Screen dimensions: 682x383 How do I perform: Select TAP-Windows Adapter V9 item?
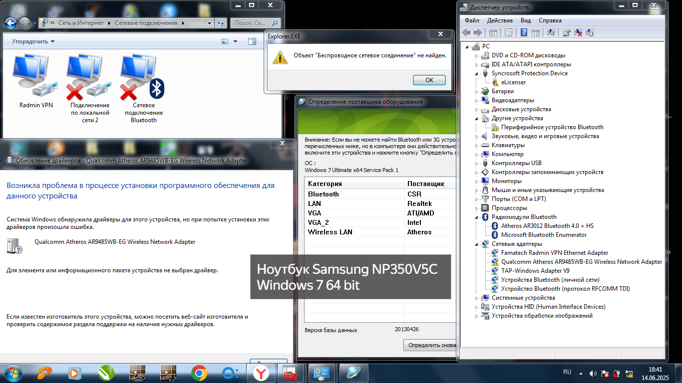[x=535, y=271]
